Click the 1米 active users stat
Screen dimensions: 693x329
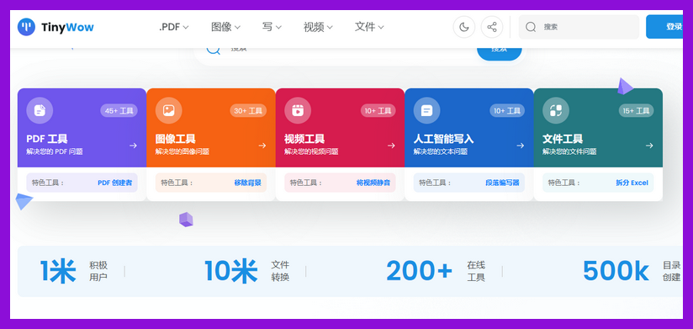[x=74, y=271]
